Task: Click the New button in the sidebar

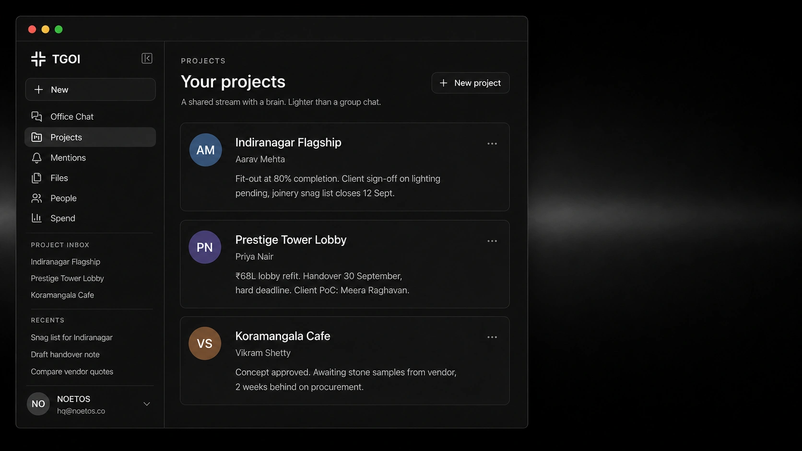Action: 90,90
